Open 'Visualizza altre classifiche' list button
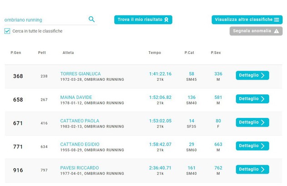 point(247,20)
